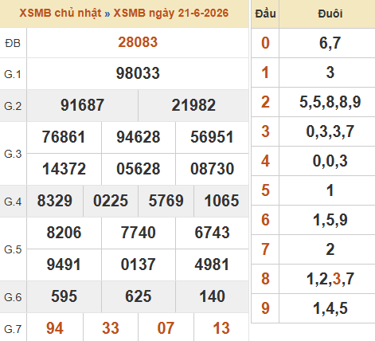Select first prize number 98033
The image size is (375, 341).
pyautogui.click(x=138, y=73)
